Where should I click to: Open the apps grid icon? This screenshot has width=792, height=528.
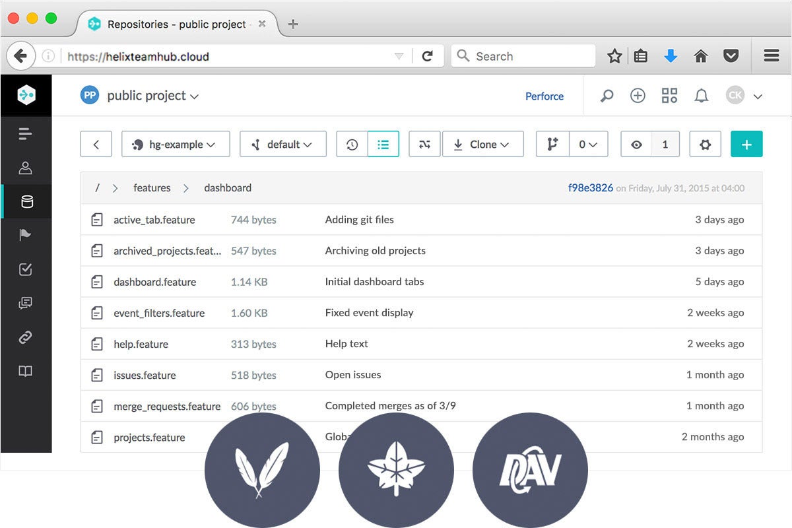(669, 96)
